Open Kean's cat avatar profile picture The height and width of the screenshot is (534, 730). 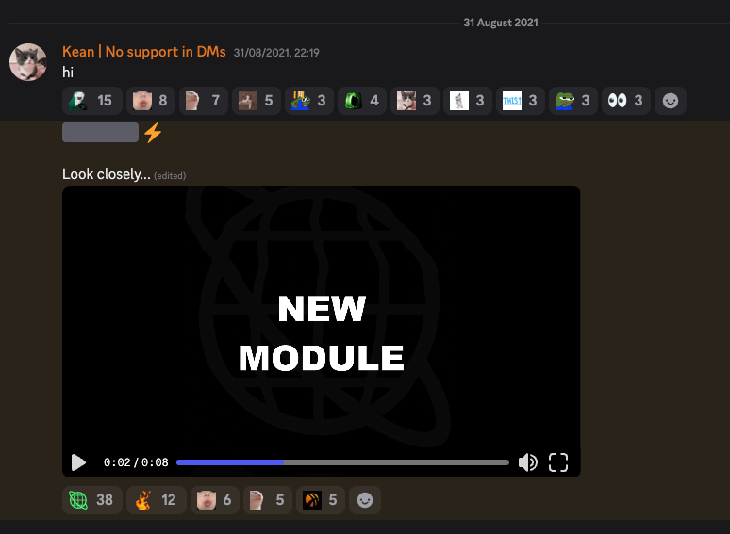(x=28, y=62)
